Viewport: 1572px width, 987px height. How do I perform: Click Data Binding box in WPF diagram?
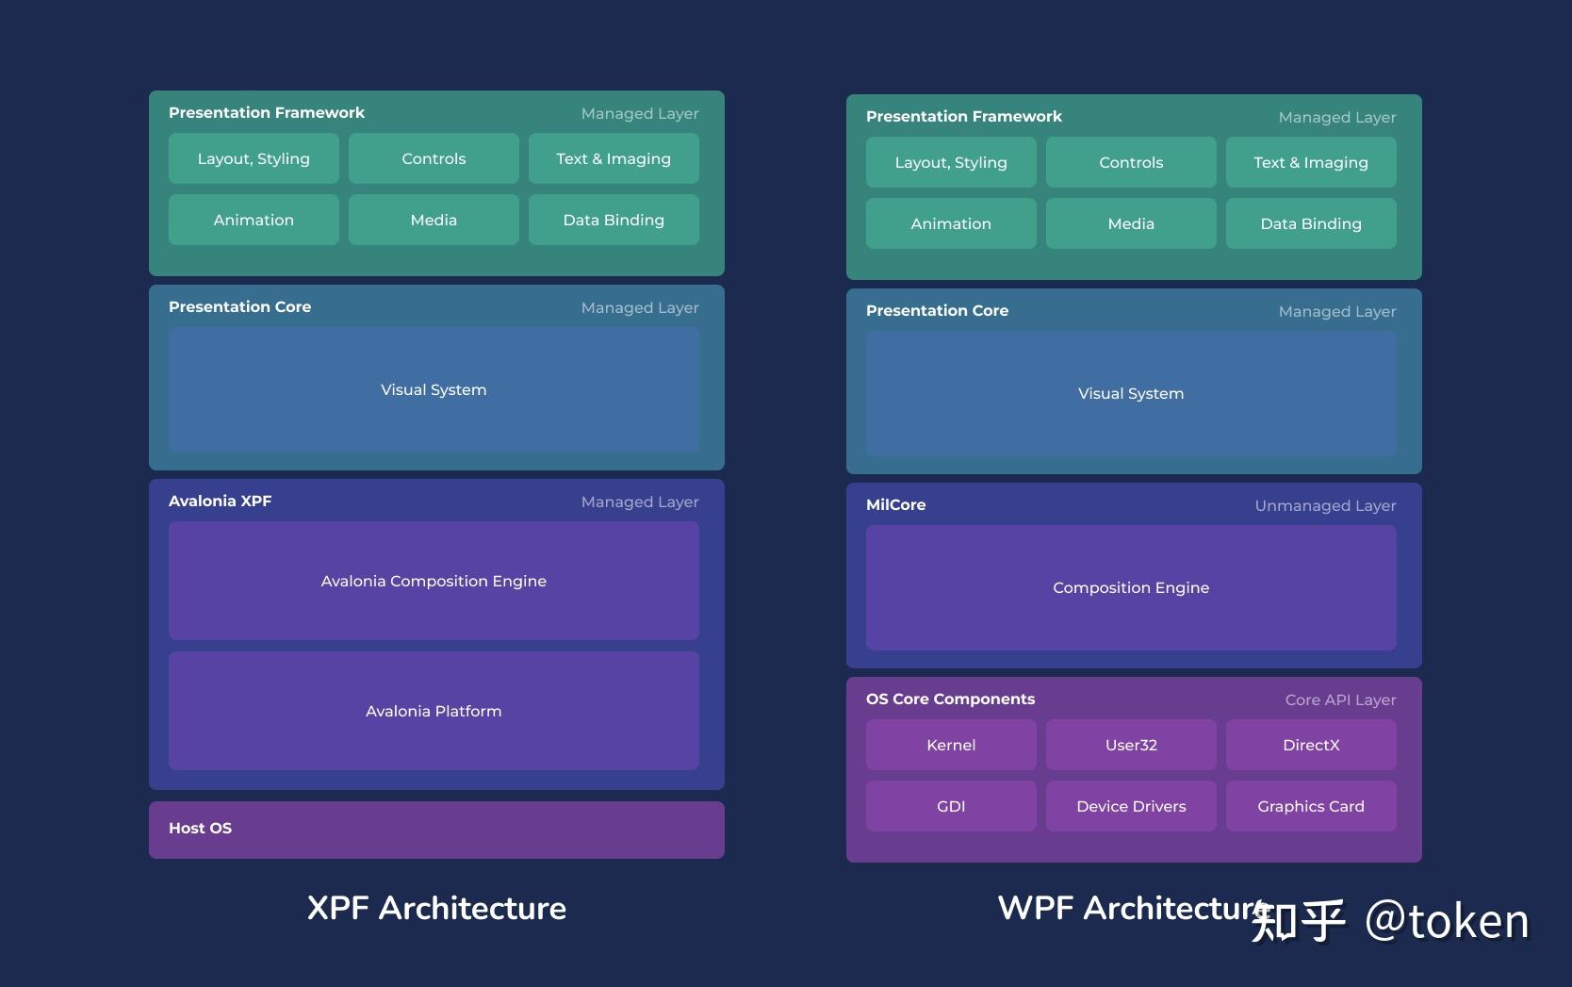pyautogui.click(x=1311, y=223)
